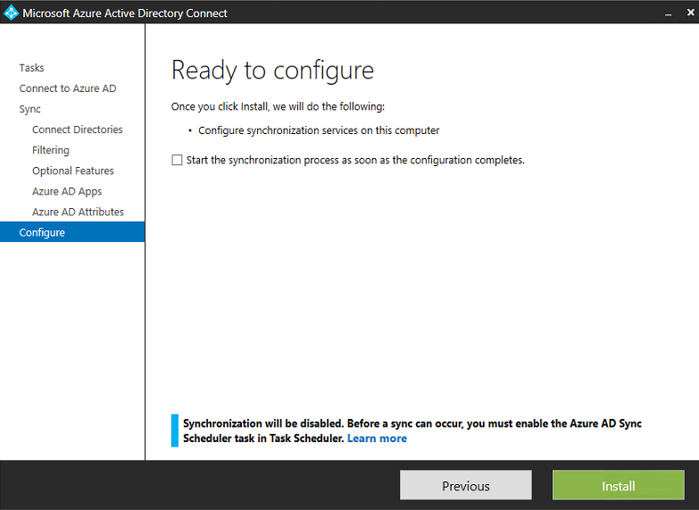Select Azure AD Apps in sidebar
The image size is (699, 510).
[67, 191]
